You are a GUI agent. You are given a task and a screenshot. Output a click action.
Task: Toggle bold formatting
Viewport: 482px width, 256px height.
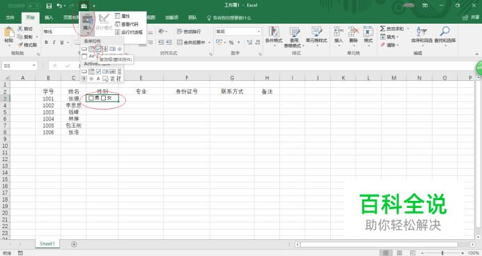46,42
